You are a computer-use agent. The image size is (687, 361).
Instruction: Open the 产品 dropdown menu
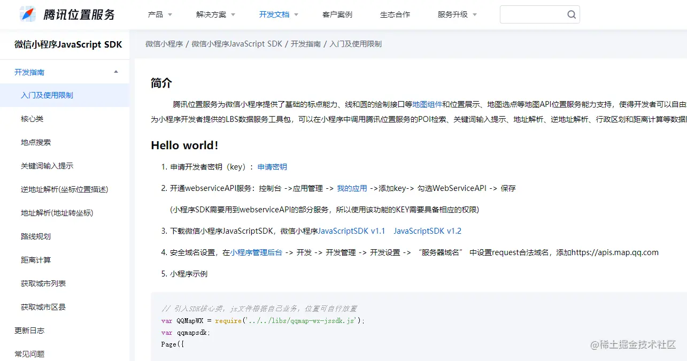(160, 14)
